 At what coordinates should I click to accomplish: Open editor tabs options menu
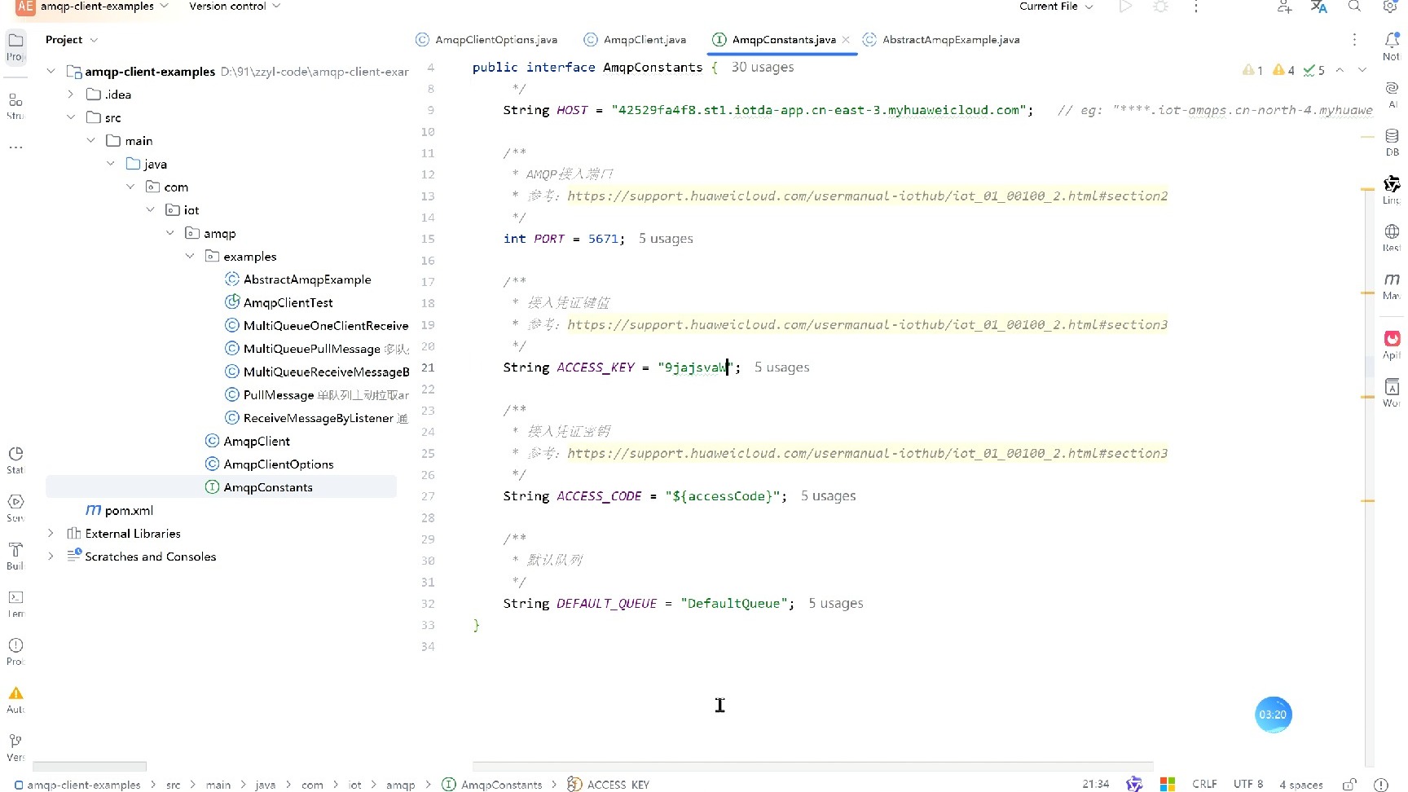[1354, 39]
